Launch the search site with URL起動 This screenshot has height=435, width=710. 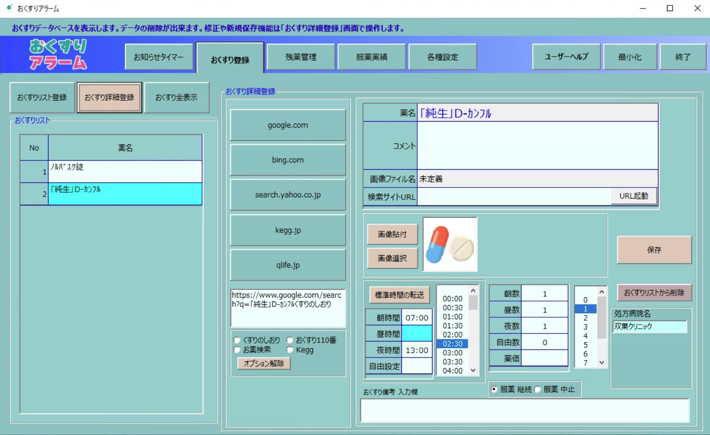[x=633, y=196]
